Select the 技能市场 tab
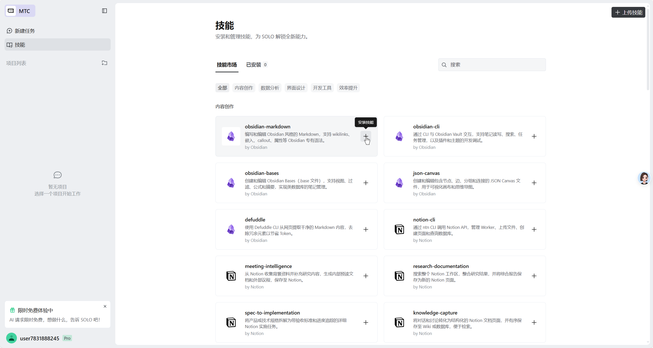The image size is (653, 348). (227, 65)
